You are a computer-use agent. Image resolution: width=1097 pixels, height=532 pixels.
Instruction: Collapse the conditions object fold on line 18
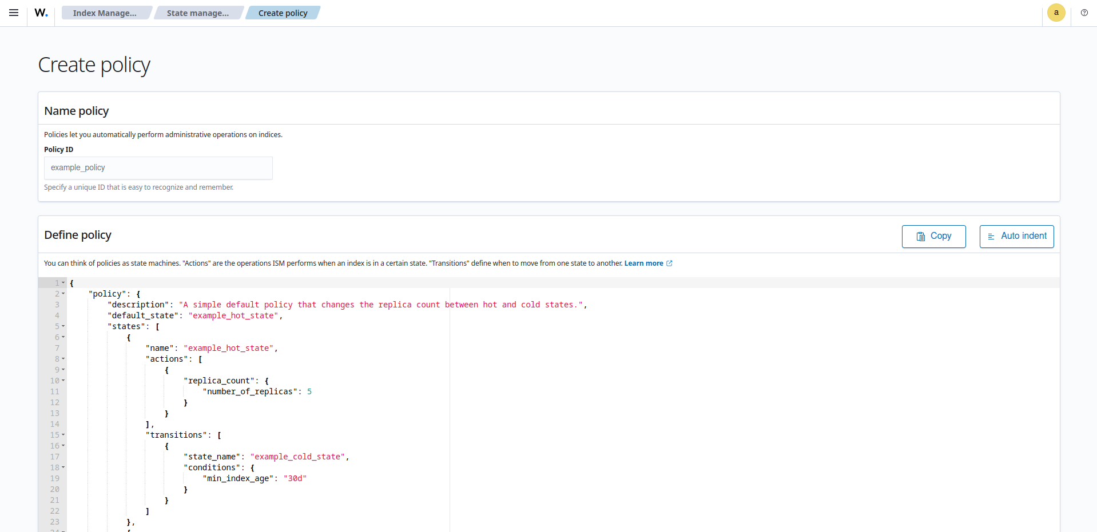[63, 467]
